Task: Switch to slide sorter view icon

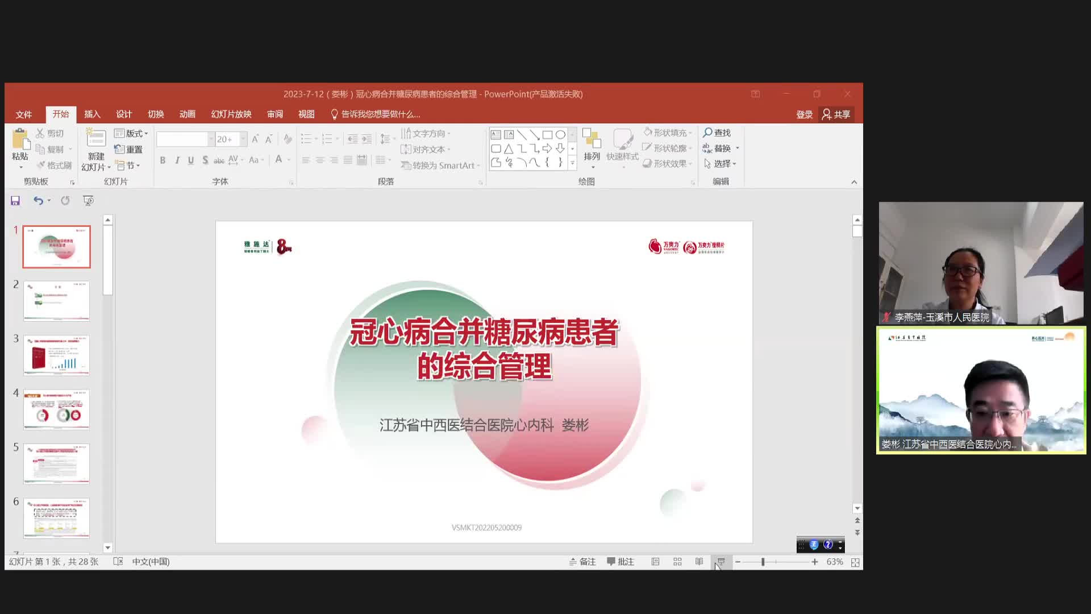Action: [677, 562]
